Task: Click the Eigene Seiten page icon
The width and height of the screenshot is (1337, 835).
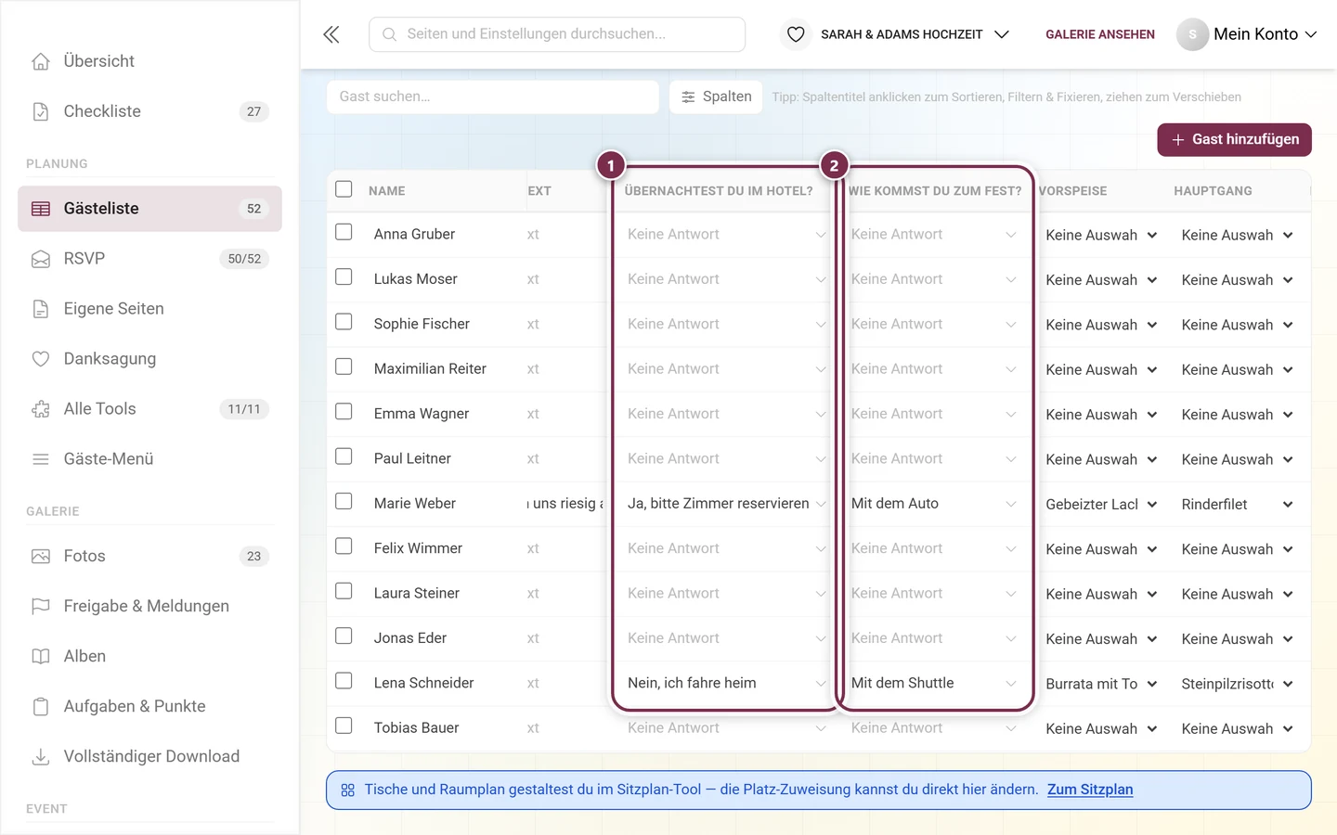Action: pos(41,309)
